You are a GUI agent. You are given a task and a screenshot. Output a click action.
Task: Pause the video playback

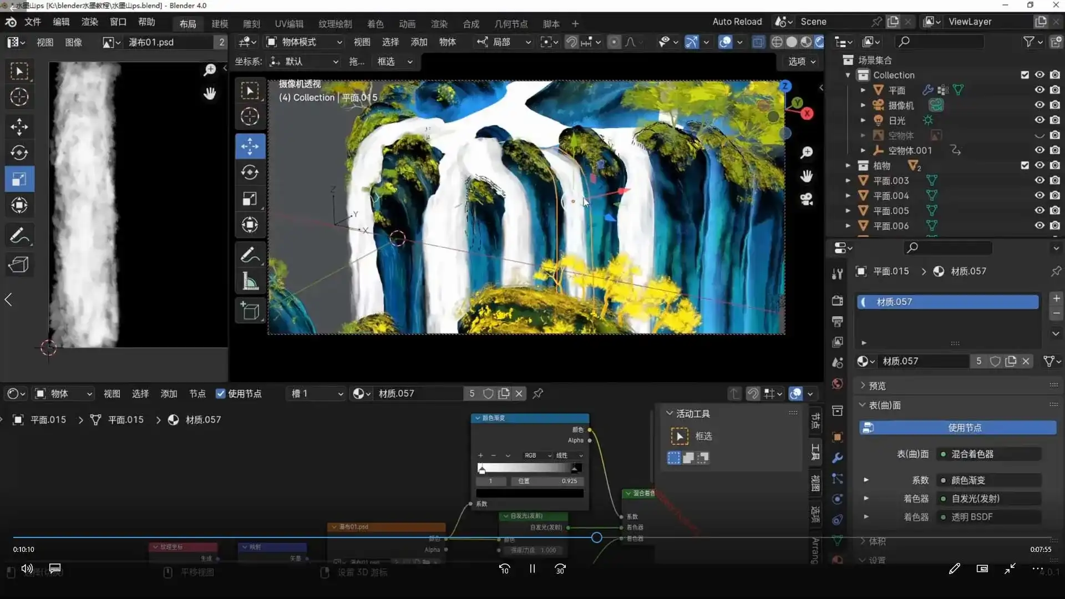click(x=532, y=569)
